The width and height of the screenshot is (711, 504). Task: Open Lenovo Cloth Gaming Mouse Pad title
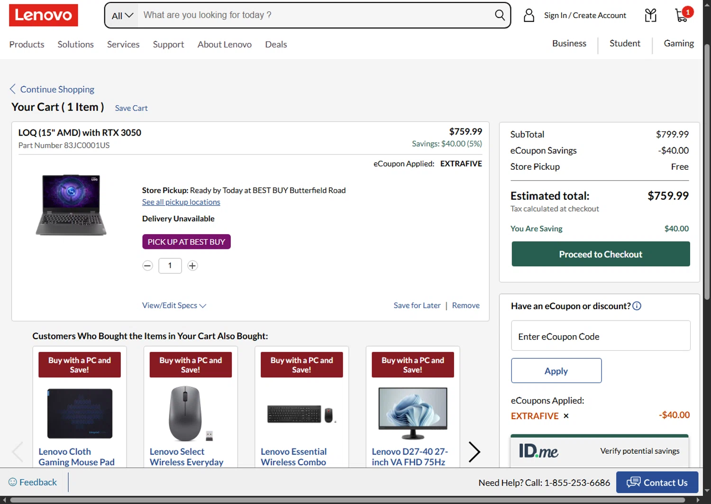click(76, 457)
